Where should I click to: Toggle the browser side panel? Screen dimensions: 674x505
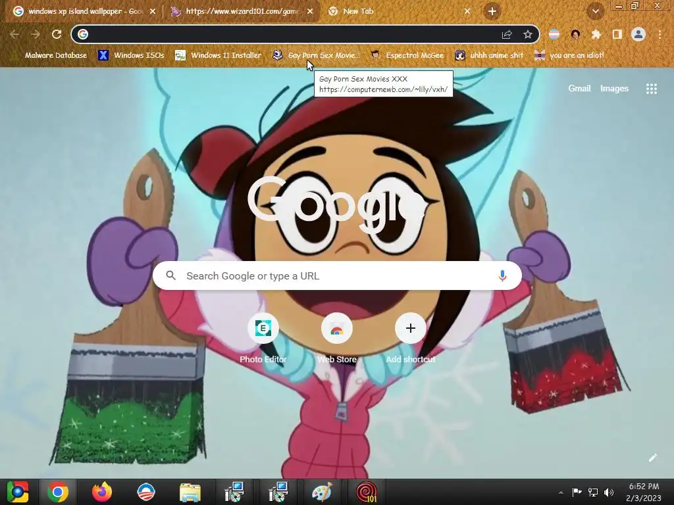pyautogui.click(x=617, y=34)
